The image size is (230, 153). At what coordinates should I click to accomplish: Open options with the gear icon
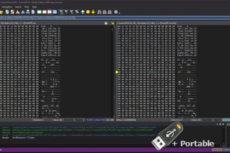tap(116, 12)
